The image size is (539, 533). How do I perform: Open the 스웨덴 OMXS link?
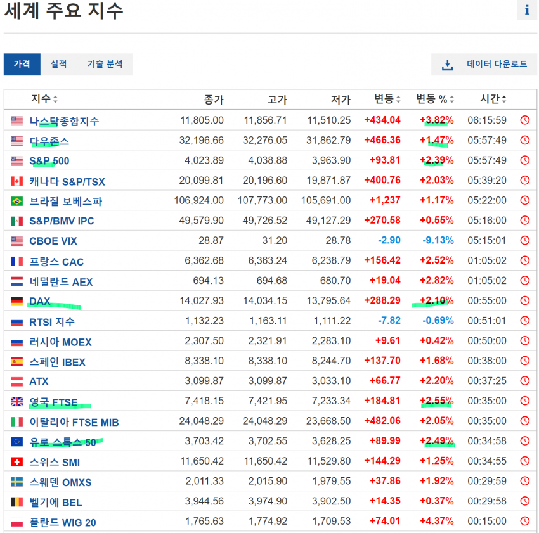click(x=60, y=482)
